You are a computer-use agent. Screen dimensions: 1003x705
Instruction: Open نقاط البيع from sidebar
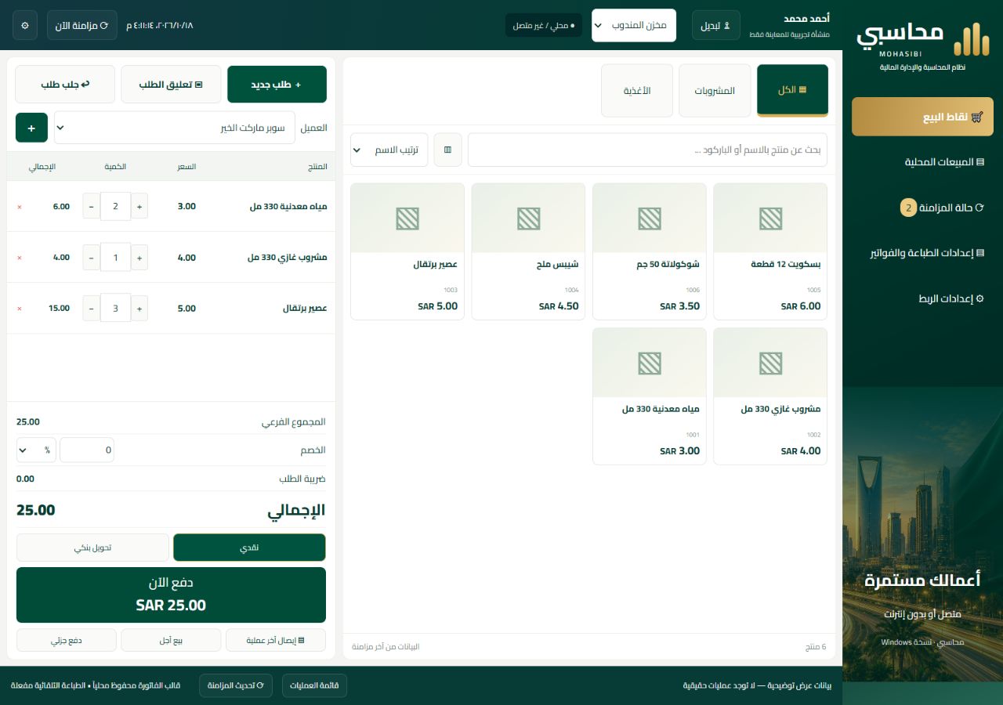point(922,117)
